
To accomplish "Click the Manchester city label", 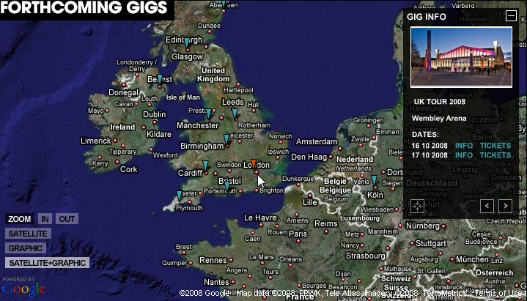I will (x=198, y=126).
